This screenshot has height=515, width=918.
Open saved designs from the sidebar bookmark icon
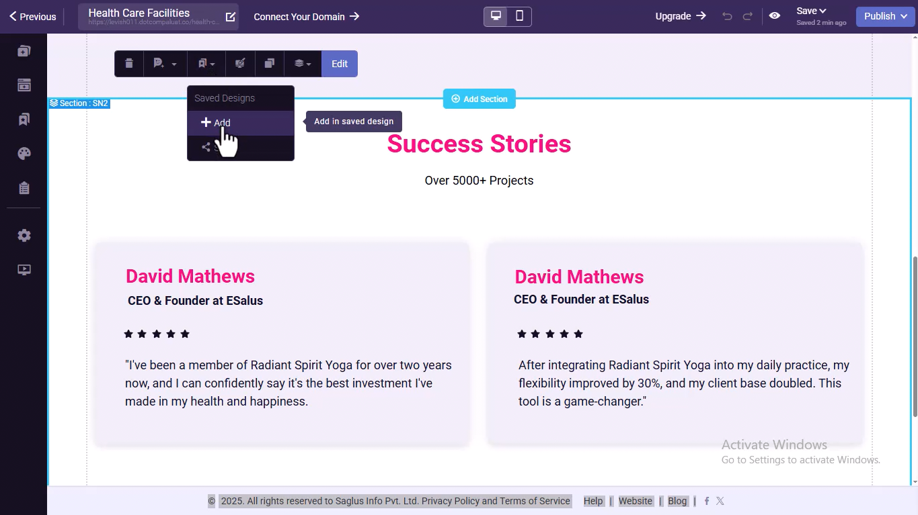24,120
